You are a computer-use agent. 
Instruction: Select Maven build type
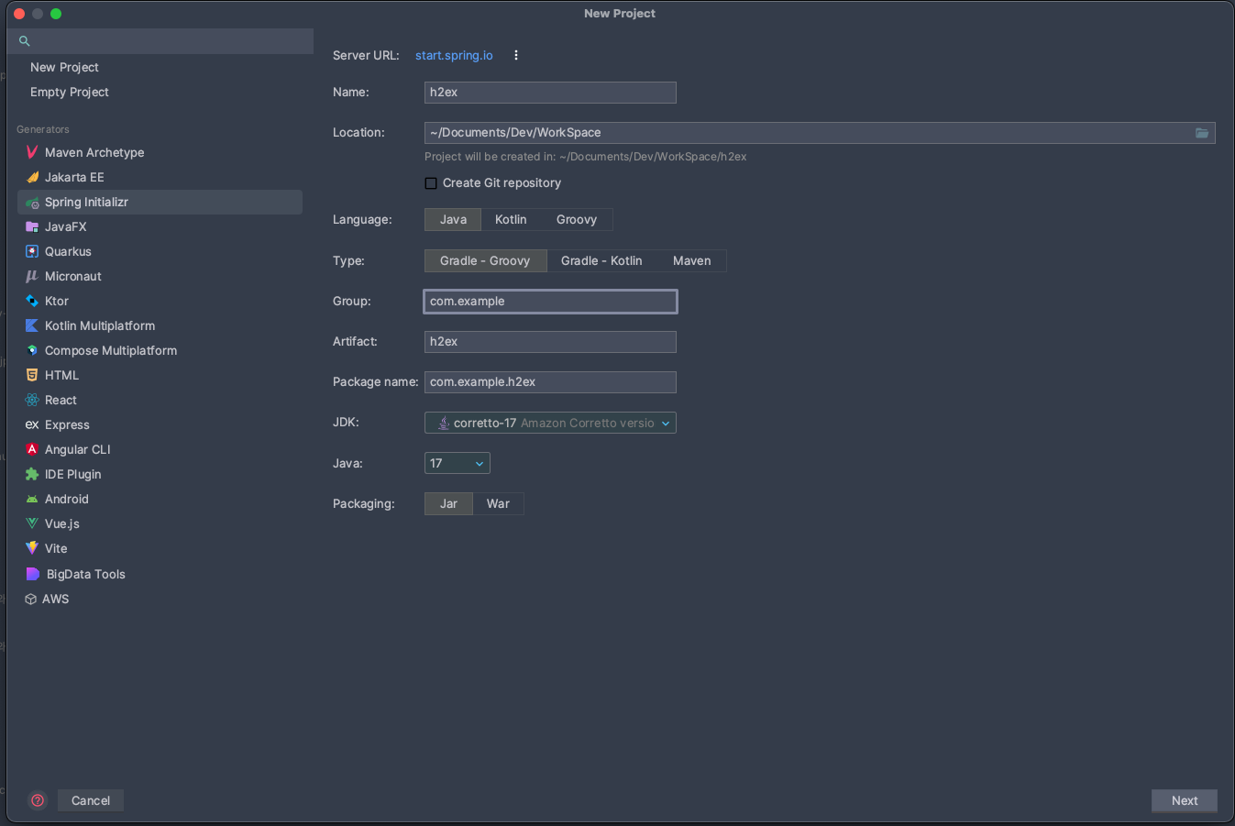[692, 261]
